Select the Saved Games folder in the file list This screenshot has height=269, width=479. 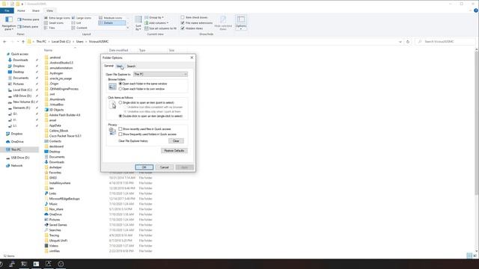coord(58,225)
